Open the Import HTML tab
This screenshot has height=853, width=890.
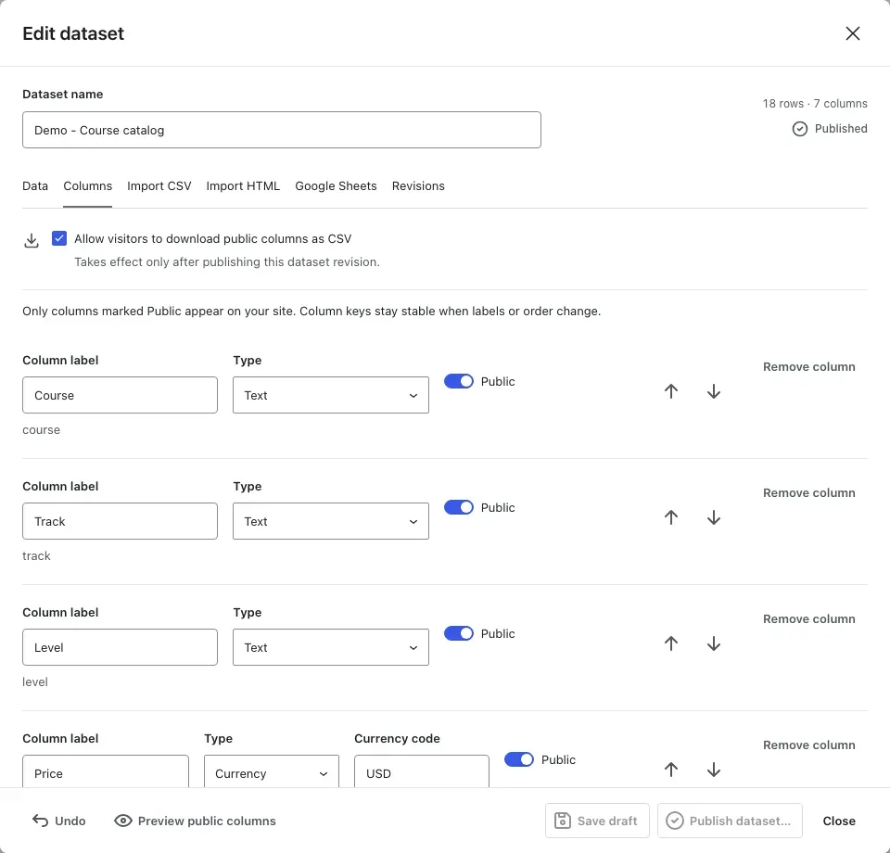point(243,186)
